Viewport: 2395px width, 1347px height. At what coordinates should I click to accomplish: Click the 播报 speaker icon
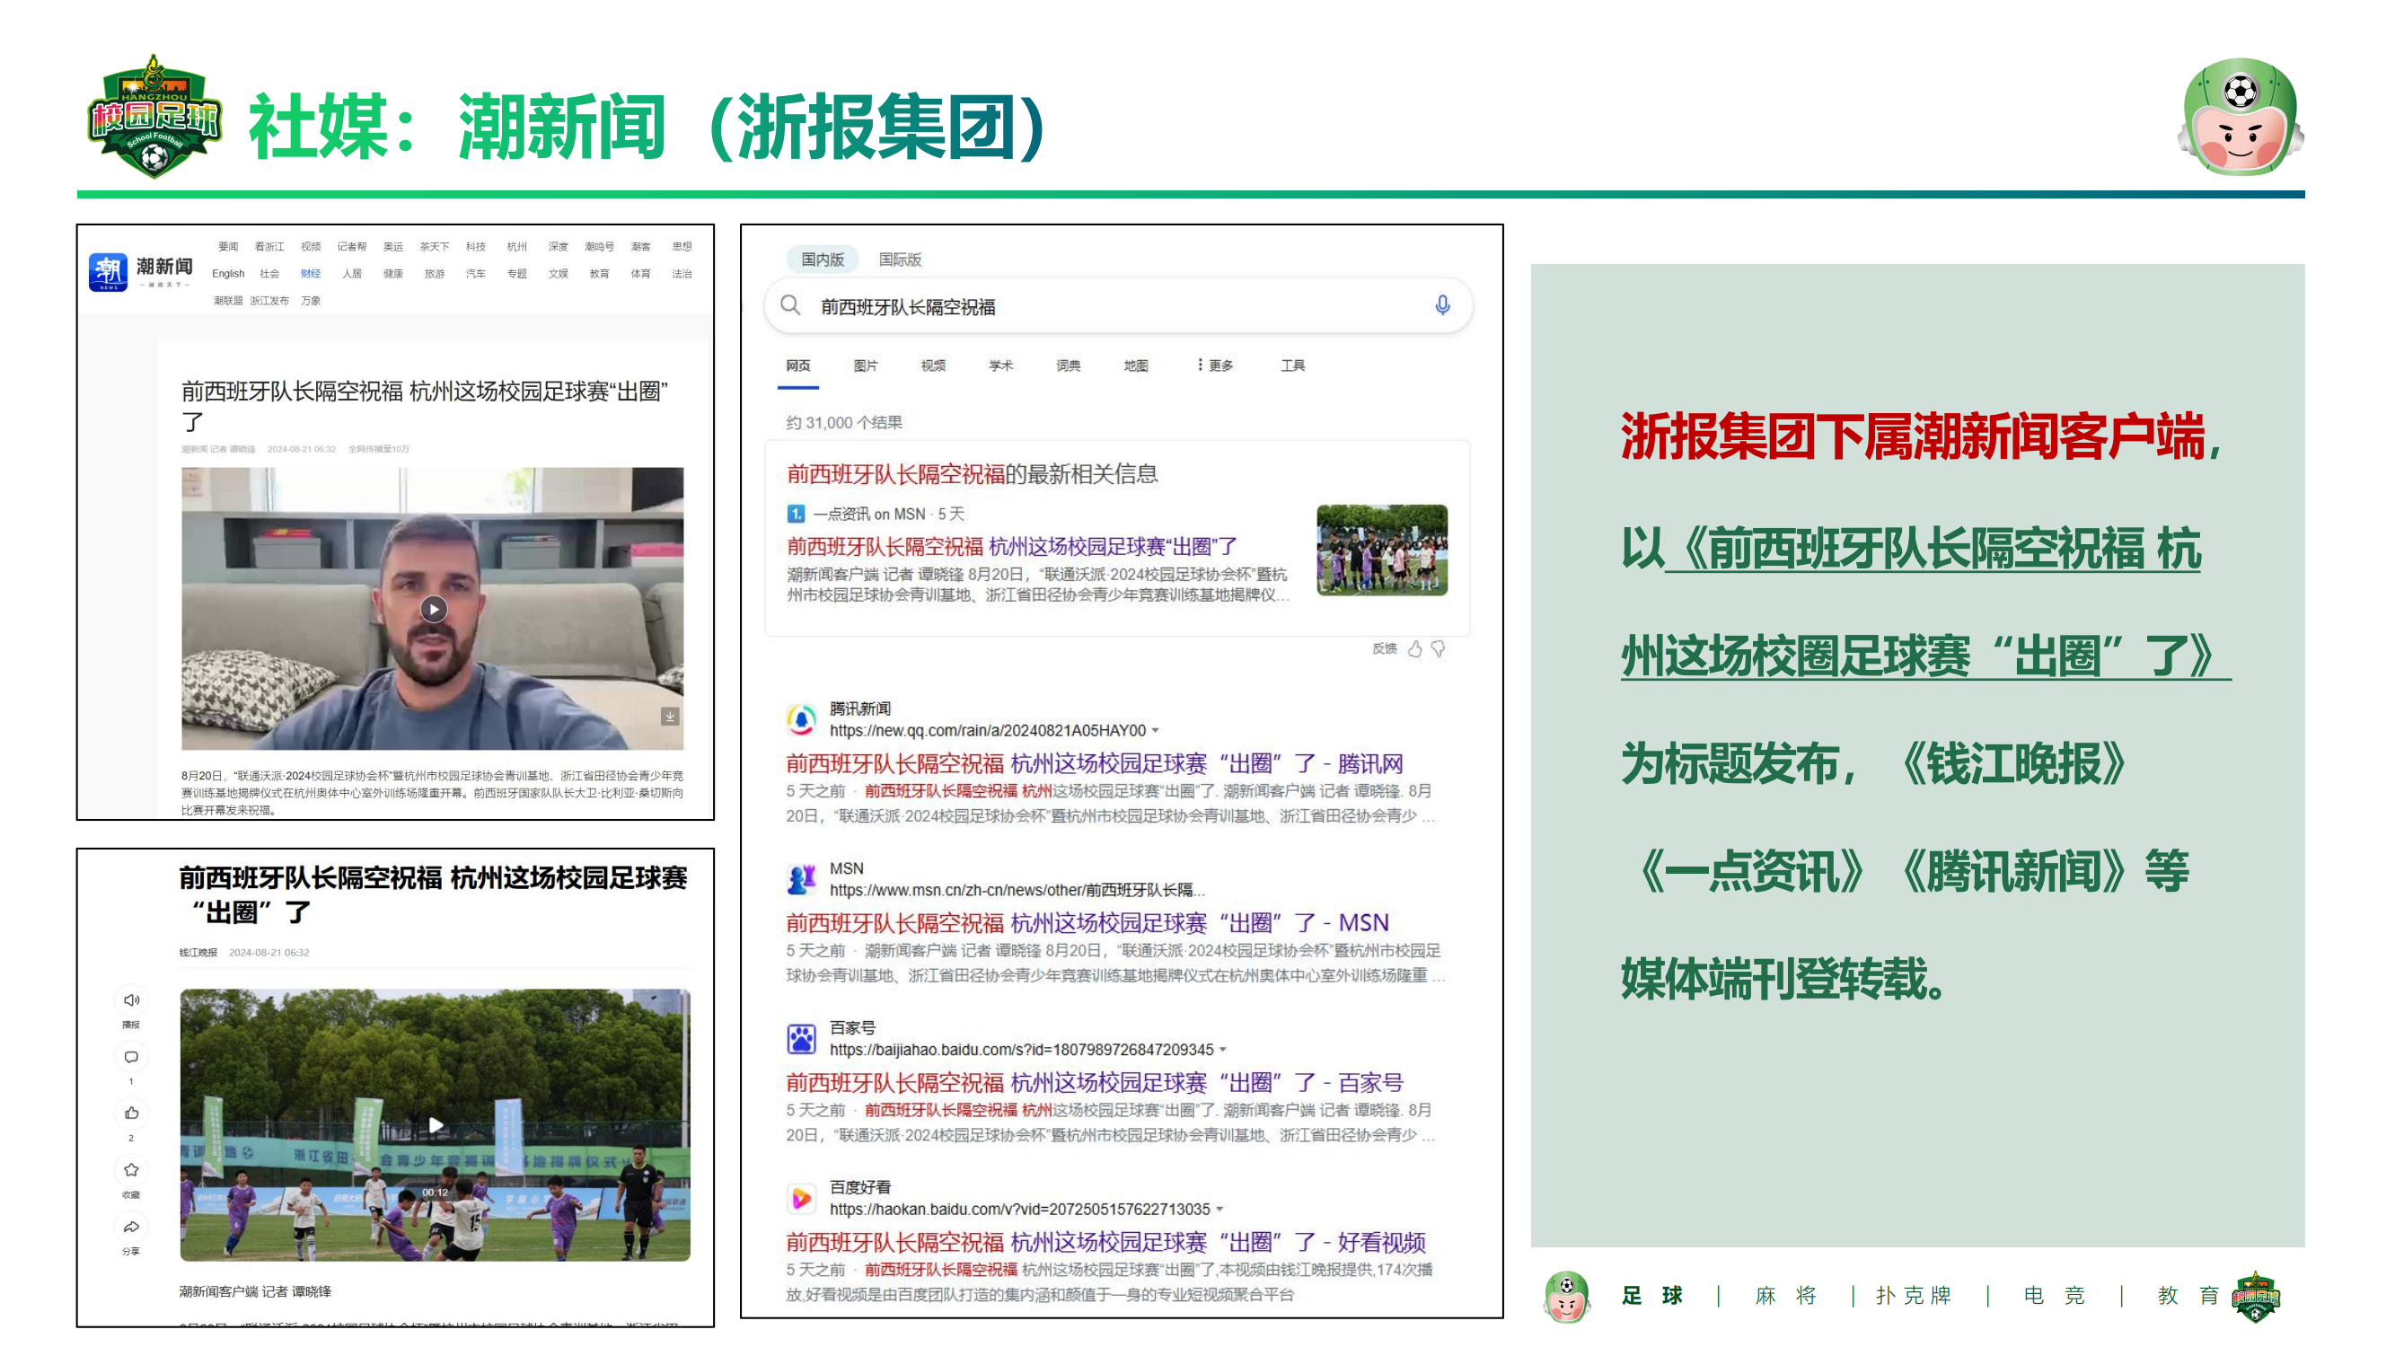pyautogui.click(x=131, y=1000)
